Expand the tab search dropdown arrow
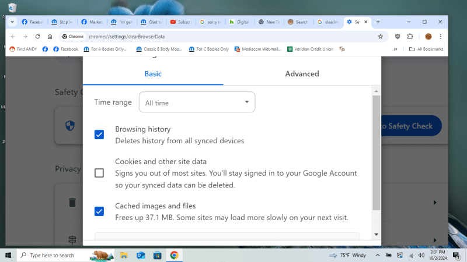The height and width of the screenshot is (262, 467). pyautogui.click(x=12, y=22)
